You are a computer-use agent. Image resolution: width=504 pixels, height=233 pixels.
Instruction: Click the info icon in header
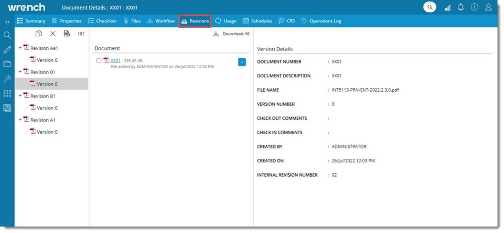pos(474,7)
